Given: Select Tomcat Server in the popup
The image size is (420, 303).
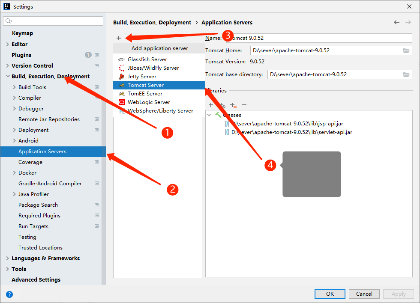Looking at the screenshot, I should point(159,85).
